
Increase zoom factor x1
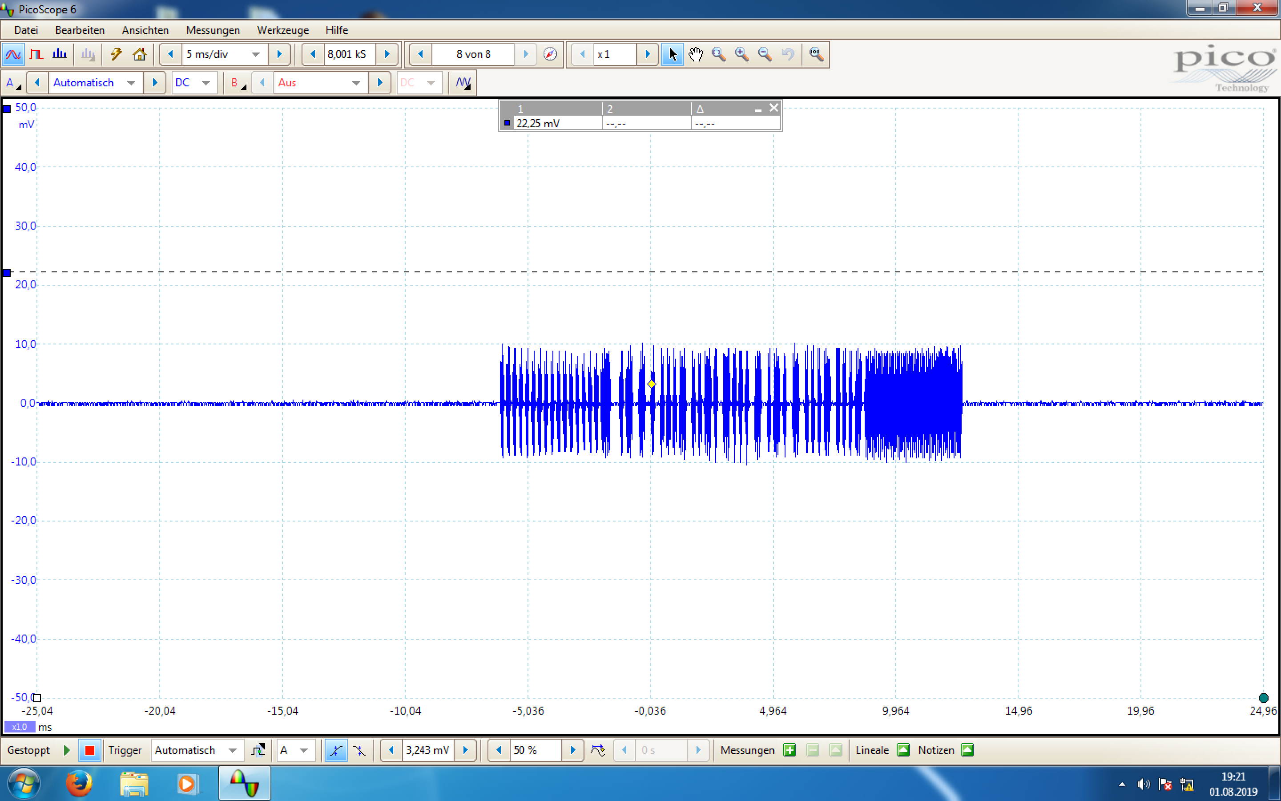(647, 54)
